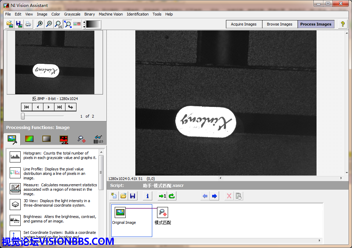Run the script once
352x248 pixels.
pos(162,196)
